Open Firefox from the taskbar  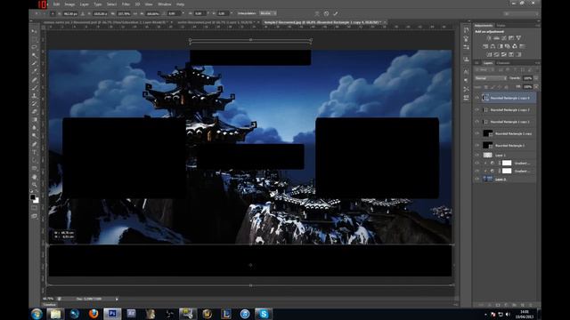point(94,314)
